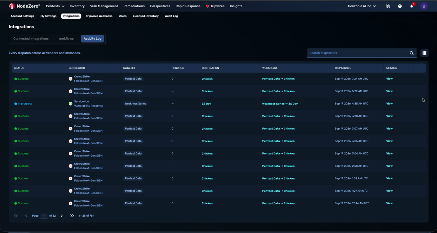The image size is (437, 233).
Task: View details for 1:32 AM dispatch
Action: [x=389, y=178]
